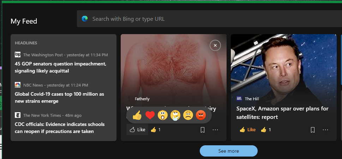
Task: Open more options for The Hill card
Action: pyautogui.click(x=325, y=130)
